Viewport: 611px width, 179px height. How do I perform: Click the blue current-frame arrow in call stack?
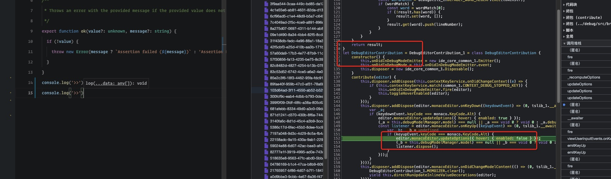click(564, 105)
